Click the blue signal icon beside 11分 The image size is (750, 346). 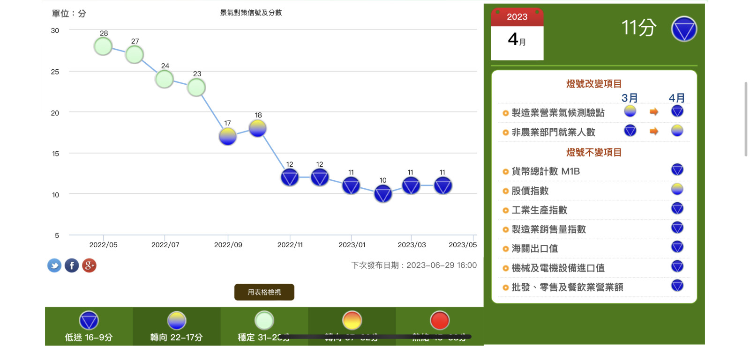click(684, 29)
